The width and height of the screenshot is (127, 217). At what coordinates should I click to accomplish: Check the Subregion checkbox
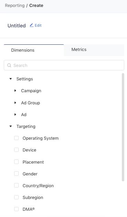pyautogui.click(x=16, y=197)
